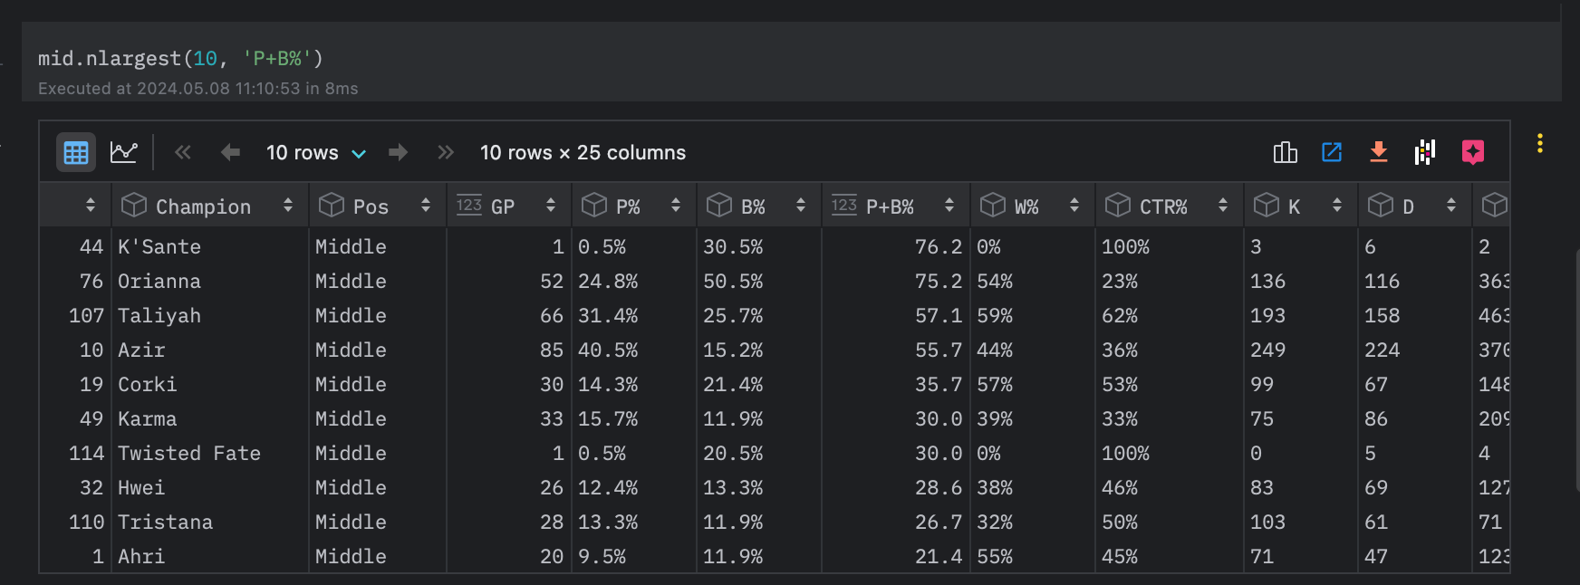Screen dimensions: 1580x585
Task: Open cell options three-dots menu
Action: click(1540, 143)
